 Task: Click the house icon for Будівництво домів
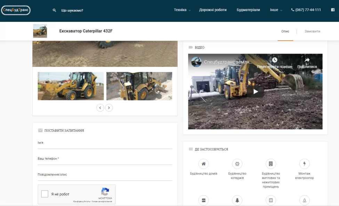pyautogui.click(x=203, y=164)
